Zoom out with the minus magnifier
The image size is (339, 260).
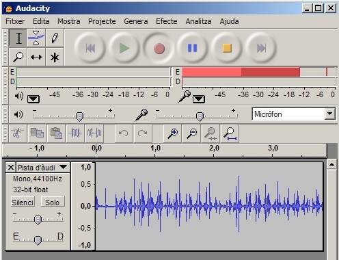[191, 133]
